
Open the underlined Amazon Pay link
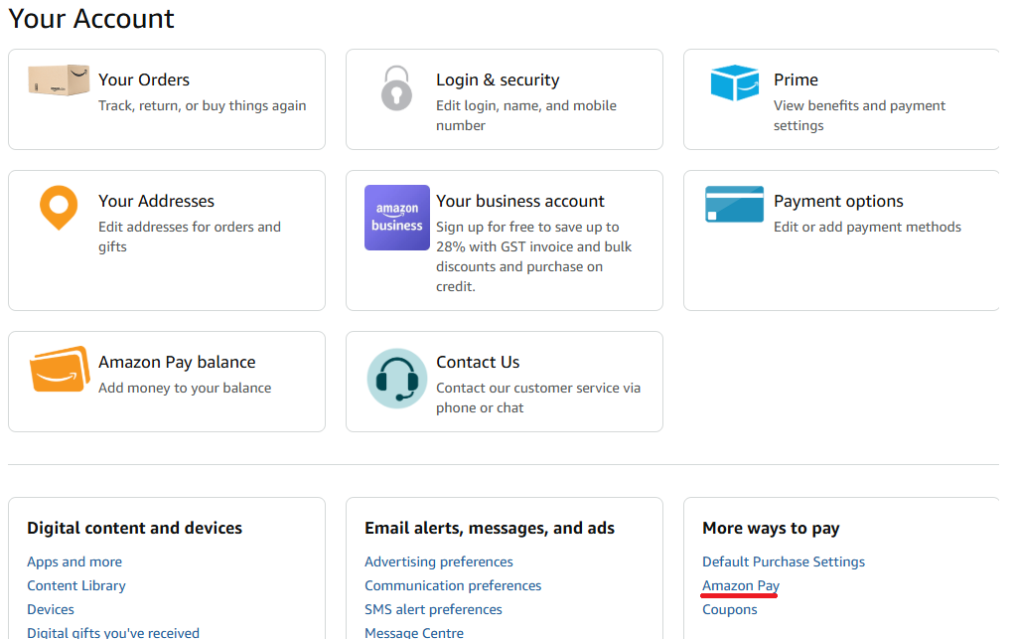(x=741, y=585)
